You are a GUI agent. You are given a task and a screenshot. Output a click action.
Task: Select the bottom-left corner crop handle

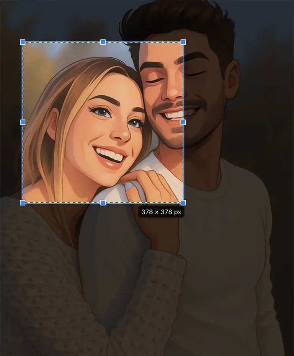23,202
